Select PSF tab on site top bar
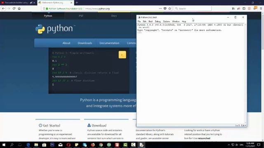The width and height of the screenshot is (264, 148). (x=81, y=16)
